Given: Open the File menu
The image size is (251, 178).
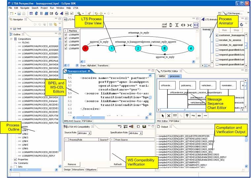Looking at the screenshot, I should (x=10, y=8).
